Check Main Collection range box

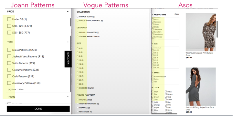(x=153, y=77)
